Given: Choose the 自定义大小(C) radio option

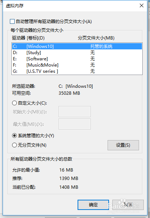Looking at the screenshot, I should click(x=14, y=103).
